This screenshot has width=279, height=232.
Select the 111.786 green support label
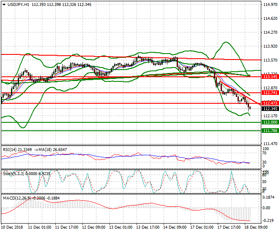(x=270, y=131)
